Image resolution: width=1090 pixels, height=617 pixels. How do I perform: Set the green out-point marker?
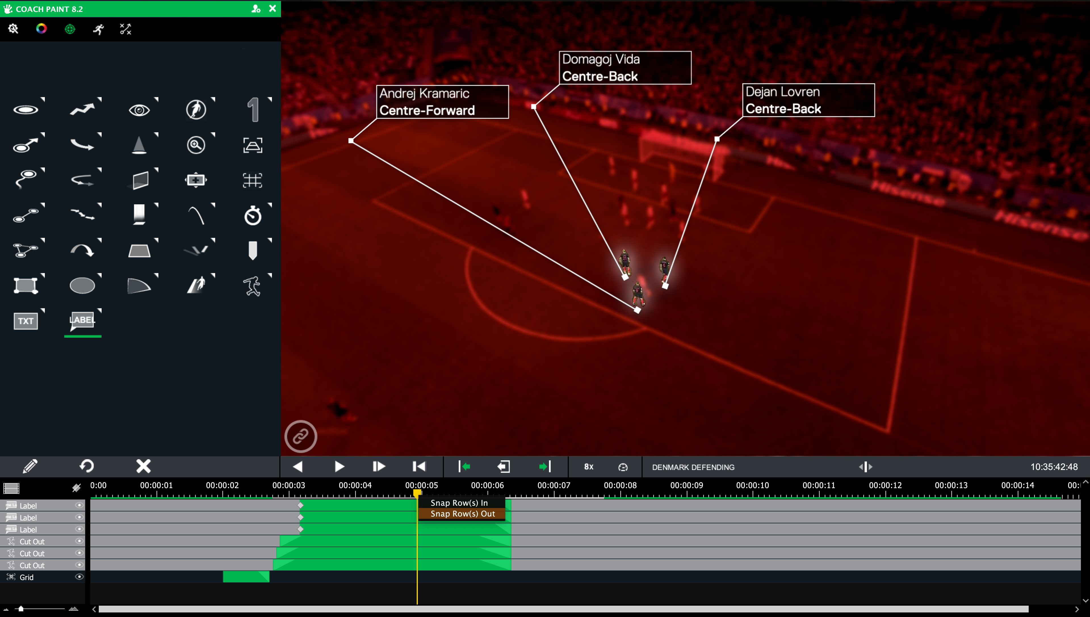tap(545, 467)
